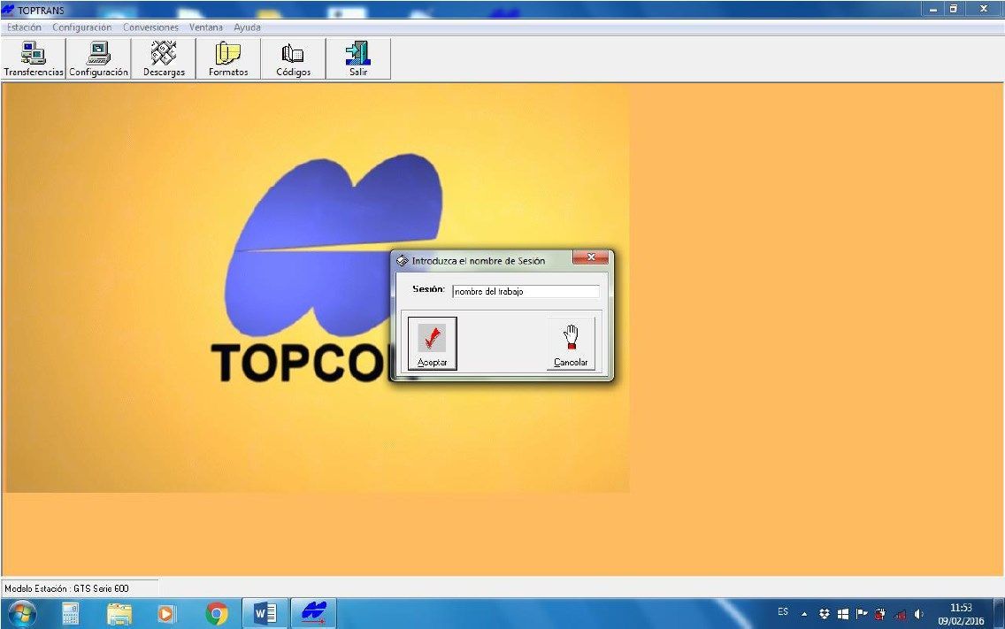This screenshot has height=629, width=1005.
Task: Open the Estación menu
Action: [x=25, y=27]
